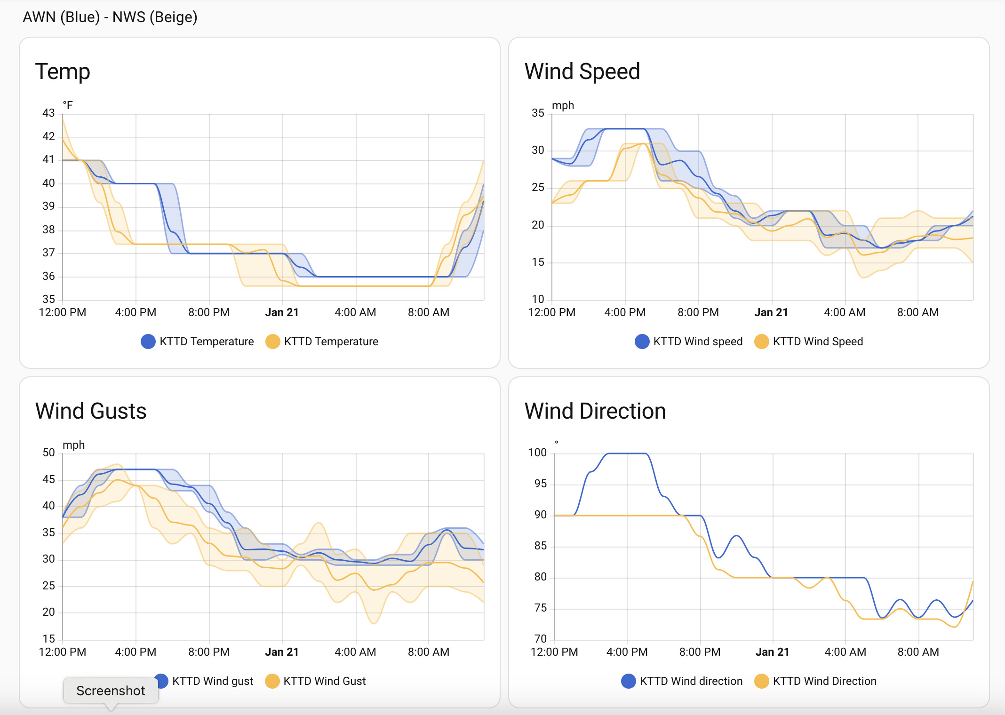Click orange legend dot under Wind Direction chart

(762, 681)
